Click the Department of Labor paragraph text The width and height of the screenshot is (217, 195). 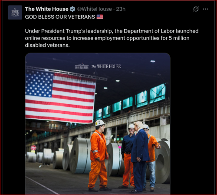click(112, 38)
